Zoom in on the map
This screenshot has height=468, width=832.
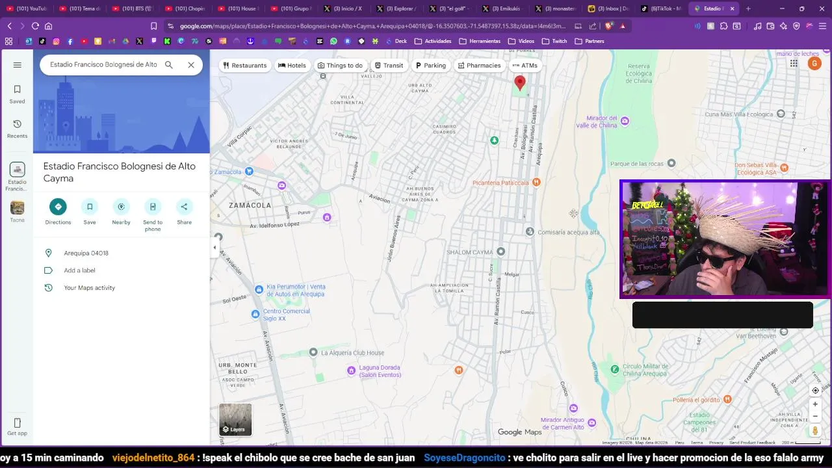click(x=815, y=404)
